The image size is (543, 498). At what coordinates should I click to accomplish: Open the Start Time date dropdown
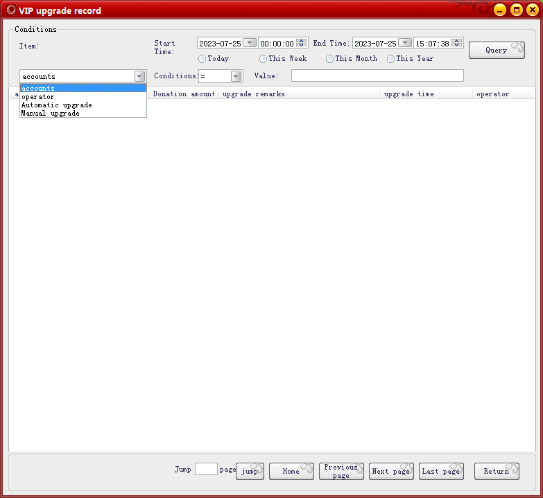[250, 43]
